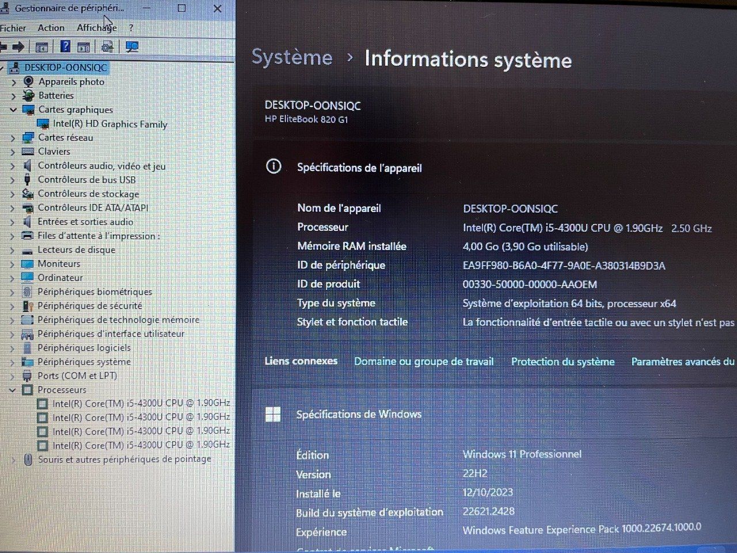Open the ? help menu
This screenshot has height=553, width=737.
tap(131, 28)
